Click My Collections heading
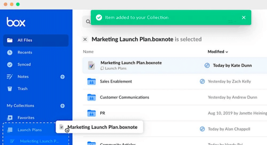Screen dimensions: 267x145 coord(20,106)
